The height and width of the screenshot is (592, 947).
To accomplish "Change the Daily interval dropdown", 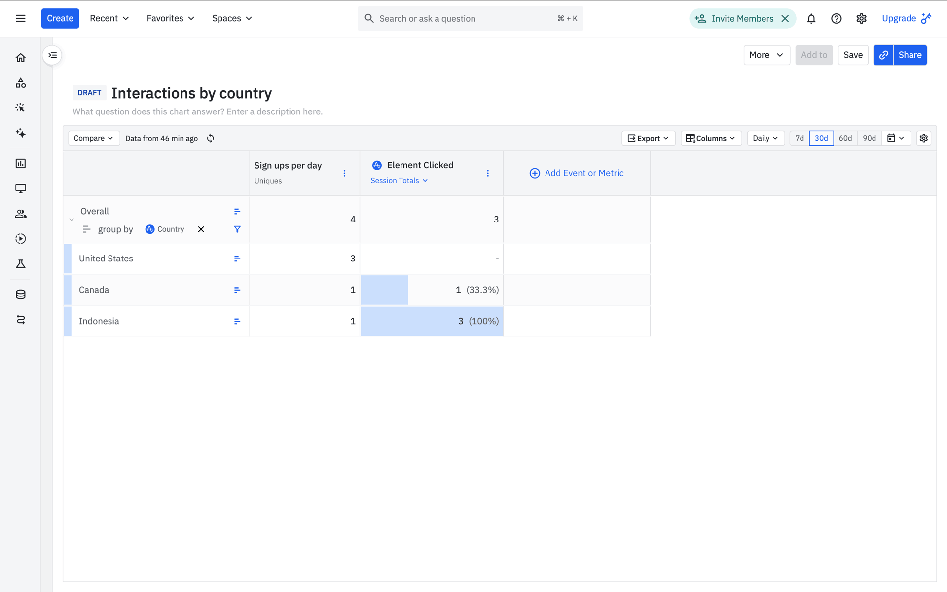I will pyautogui.click(x=765, y=138).
